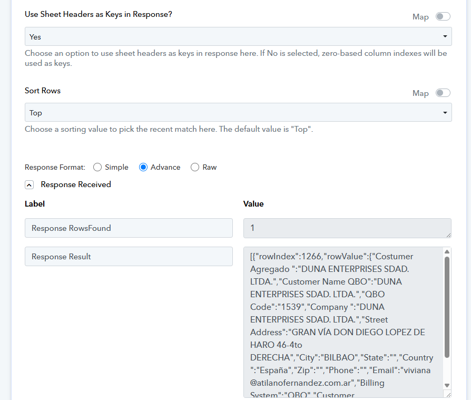Focus the Response Result label field
This screenshot has width=471, height=400.
[129, 257]
